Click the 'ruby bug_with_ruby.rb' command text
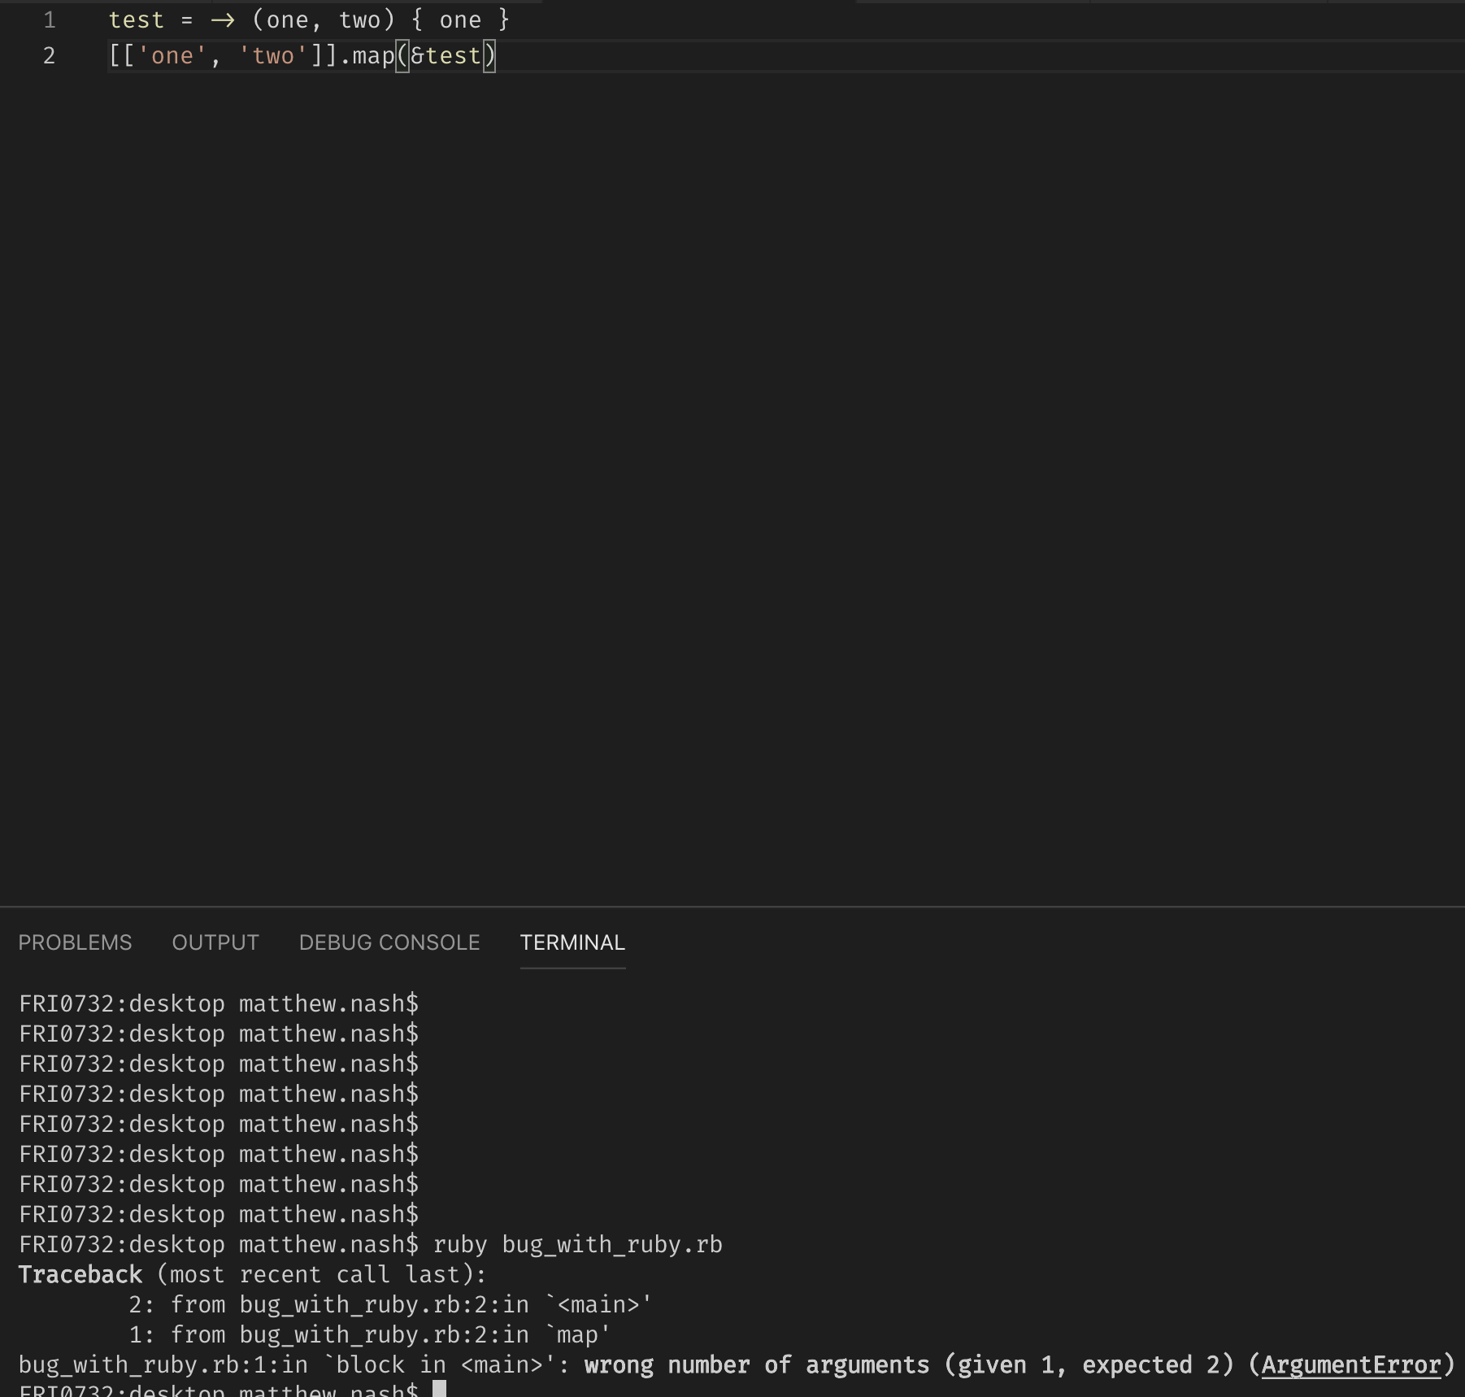 coord(577,1244)
